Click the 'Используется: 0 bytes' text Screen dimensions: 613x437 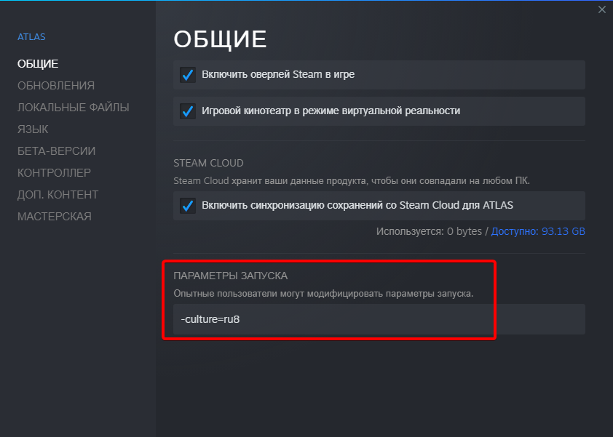tap(429, 231)
